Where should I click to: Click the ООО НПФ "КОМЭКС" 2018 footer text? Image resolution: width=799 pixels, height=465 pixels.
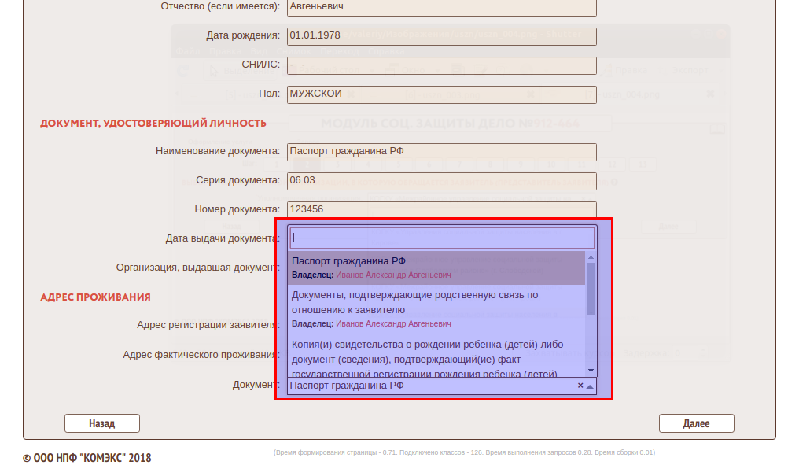tap(87, 457)
